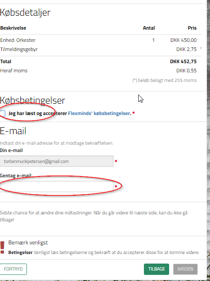Click the Pris column header
Image resolution: width=210 pixels, height=281 pixels.
pos(192,28)
